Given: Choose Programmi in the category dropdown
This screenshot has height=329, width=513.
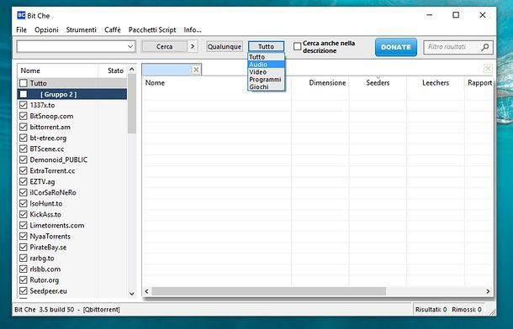Looking at the screenshot, I should (266, 79).
